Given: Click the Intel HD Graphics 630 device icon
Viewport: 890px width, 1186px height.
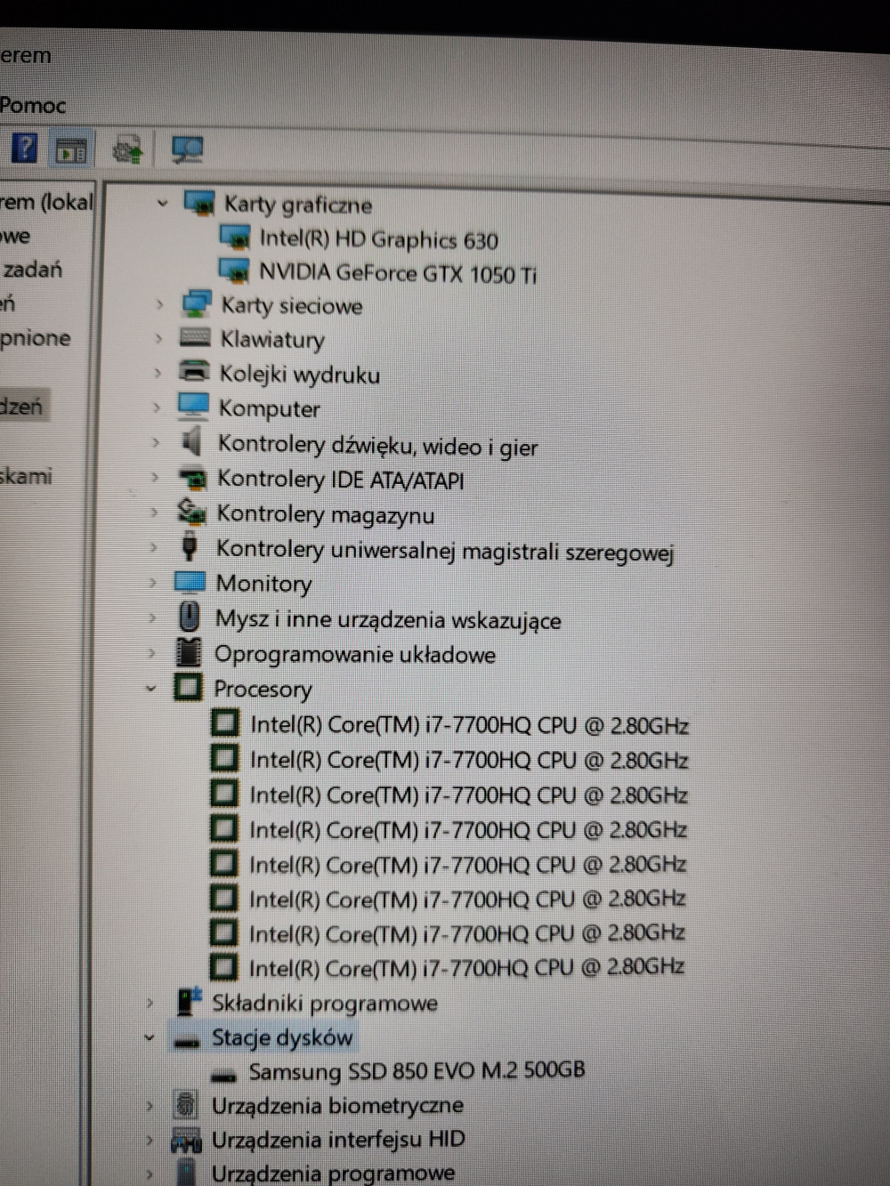Looking at the screenshot, I should [235, 238].
